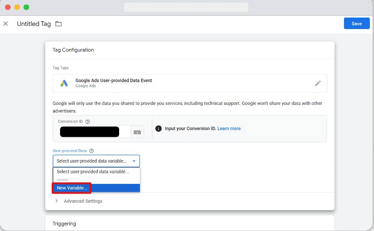Open Conversion ID help icon
This screenshot has width=374, height=231.
[x=88, y=122]
